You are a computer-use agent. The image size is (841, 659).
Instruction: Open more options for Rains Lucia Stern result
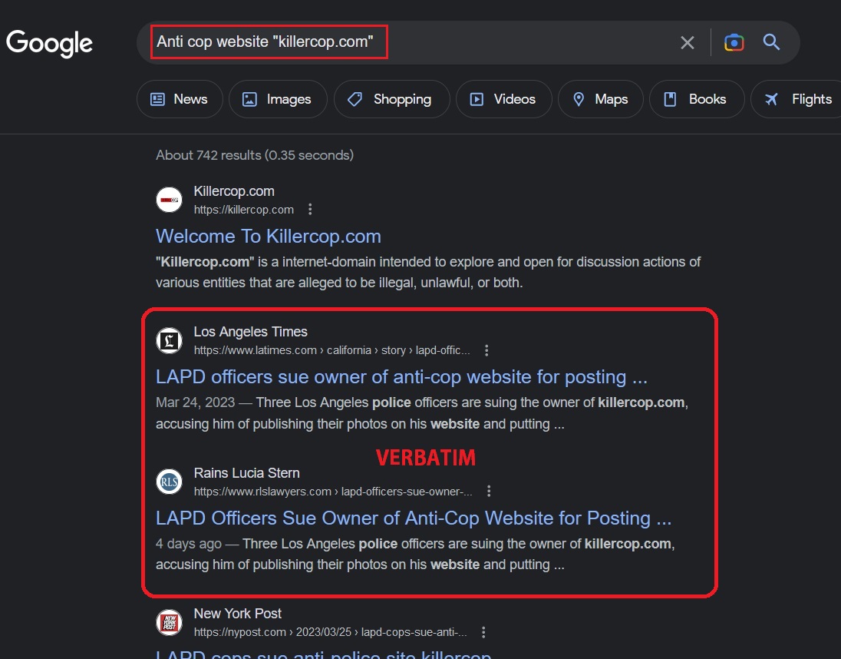click(489, 492)
